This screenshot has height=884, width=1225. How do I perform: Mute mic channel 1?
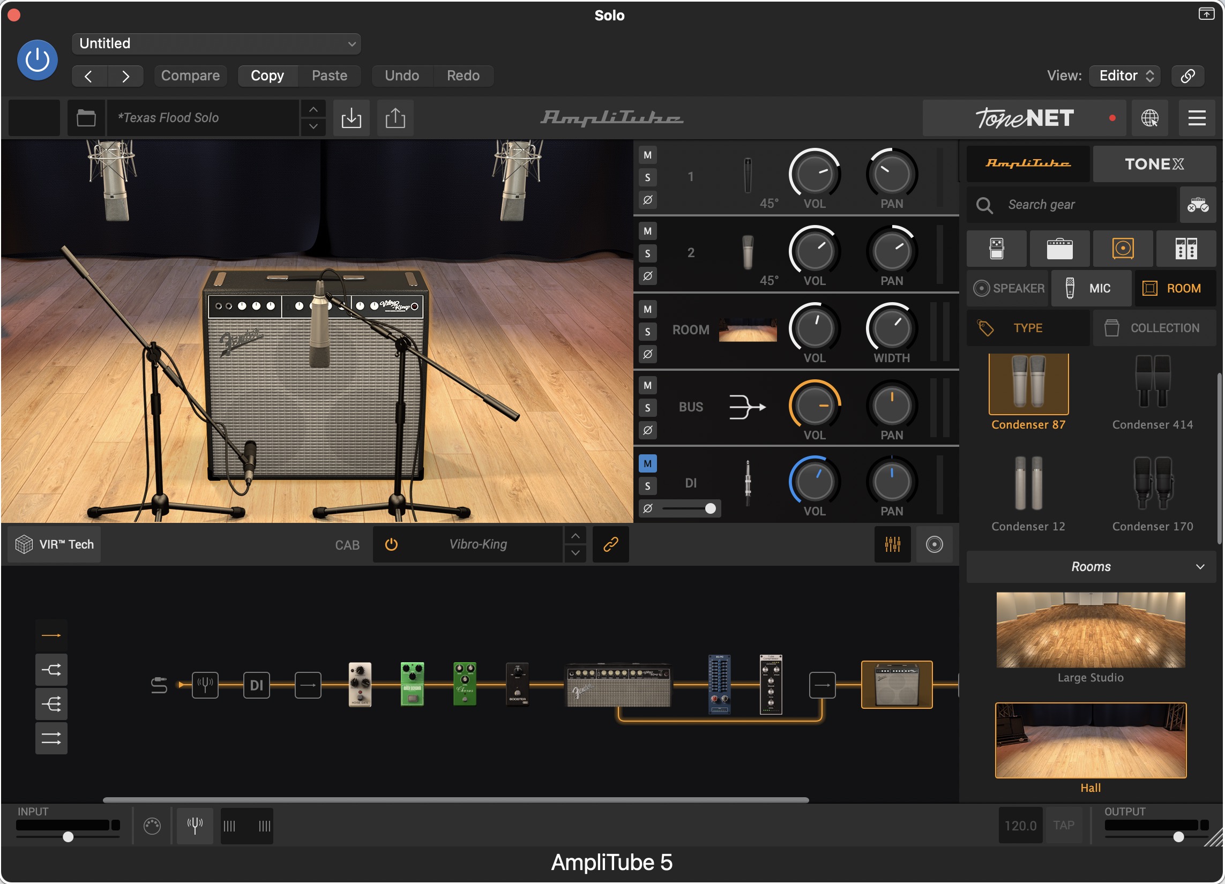click(x=647, y=155)
